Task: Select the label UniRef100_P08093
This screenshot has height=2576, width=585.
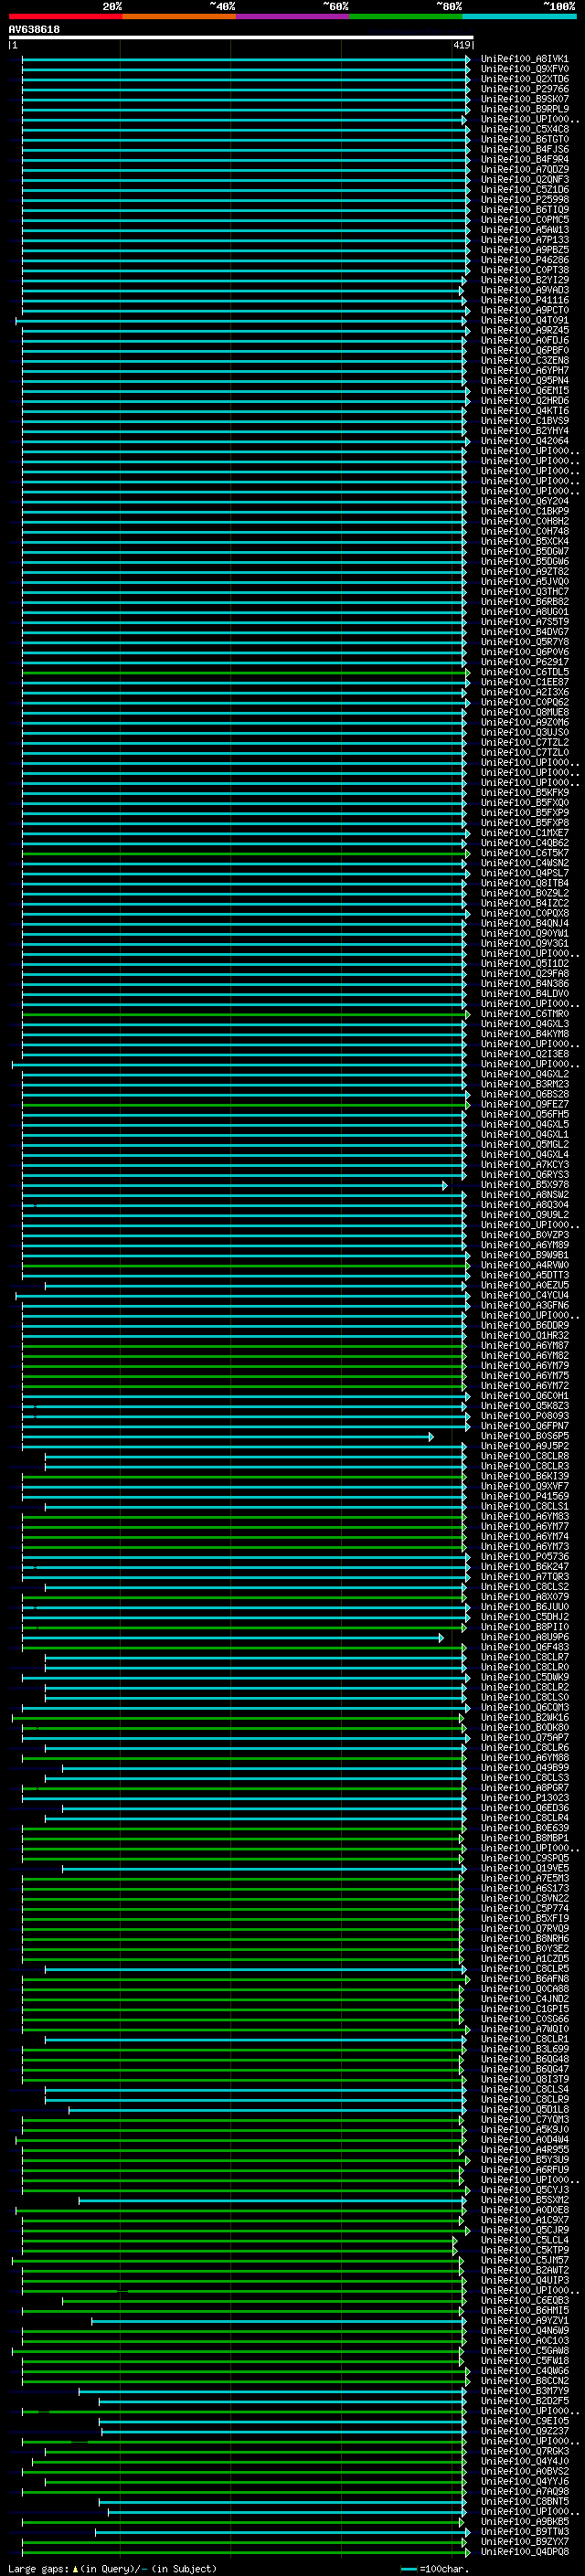Action: coord(524,1416)
